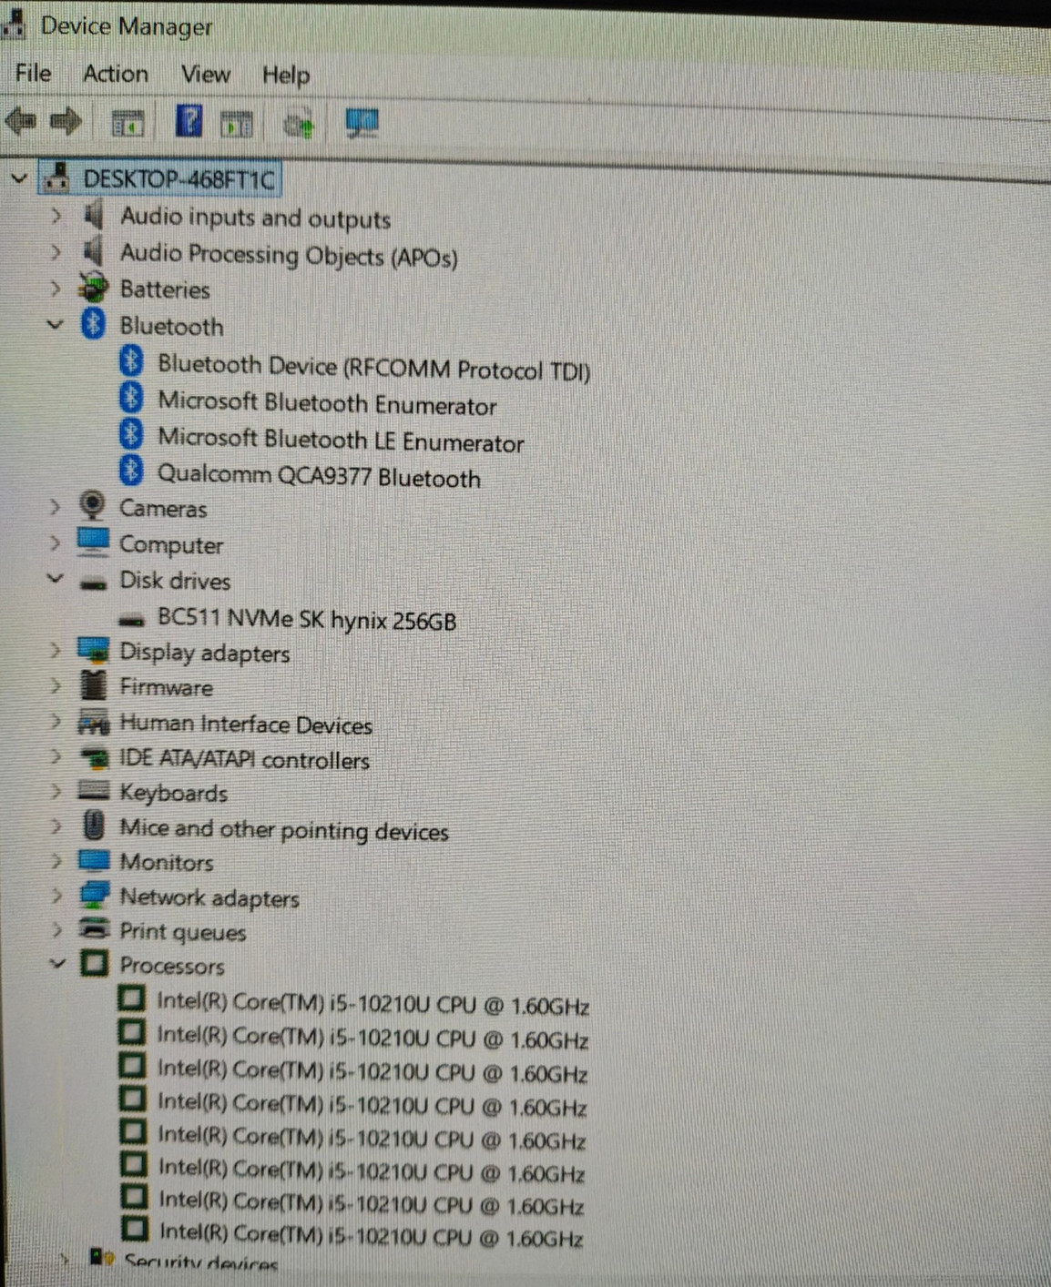
Task: Click the Update device driver toolbar icon
Action: [x=299, y=123]
